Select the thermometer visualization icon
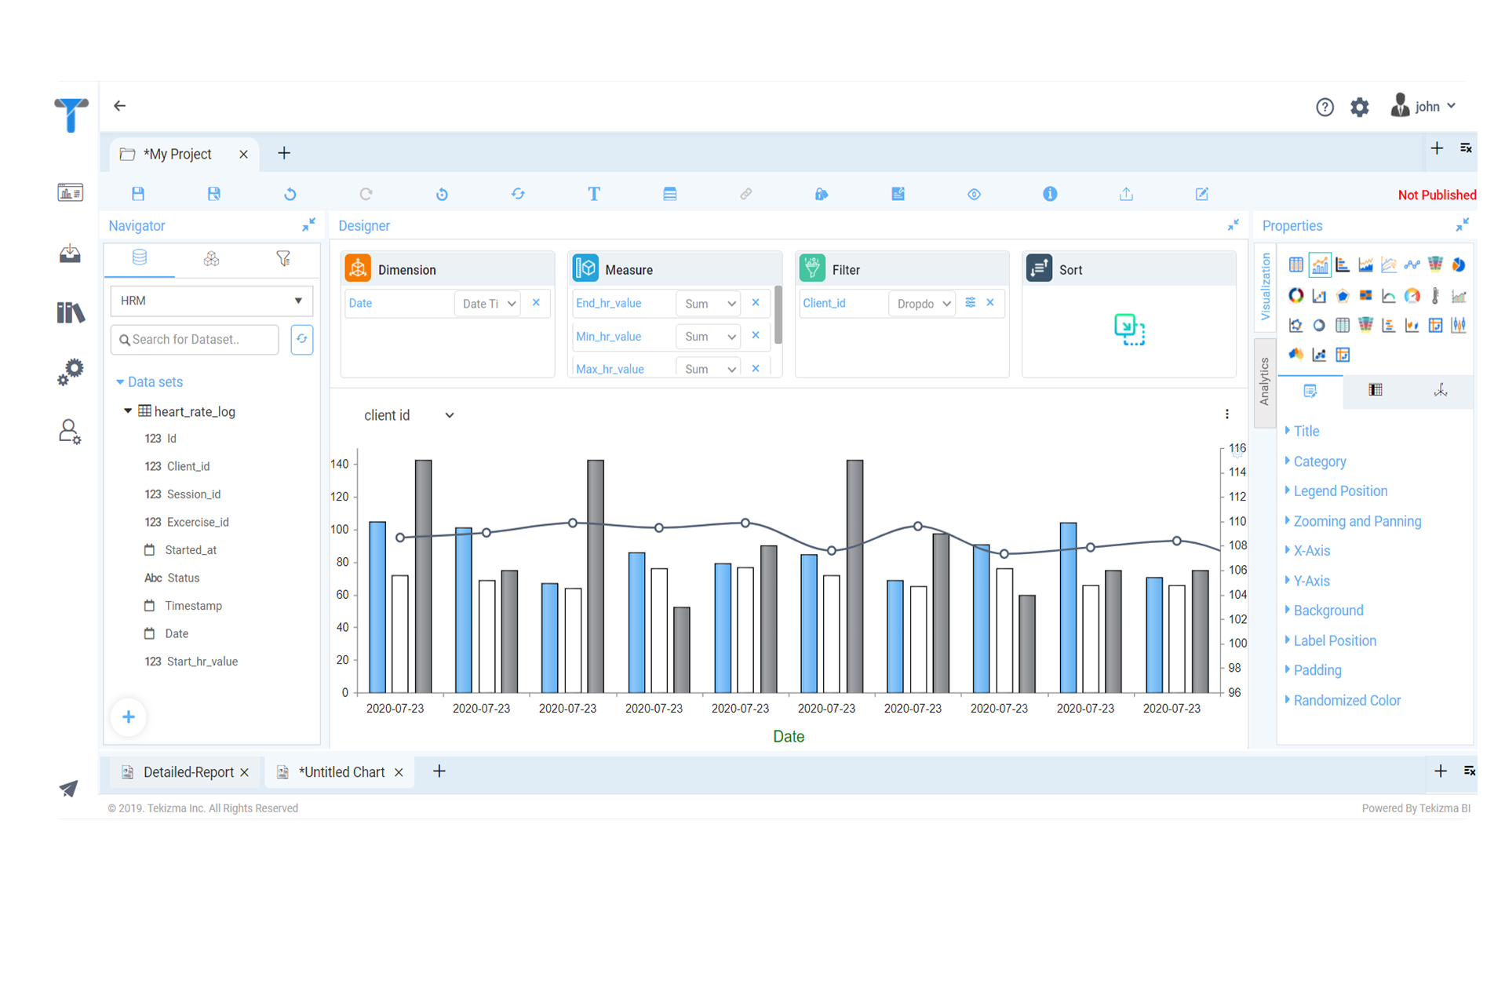Viewport: 1505px width, 981px height. tap(1435, 296)
